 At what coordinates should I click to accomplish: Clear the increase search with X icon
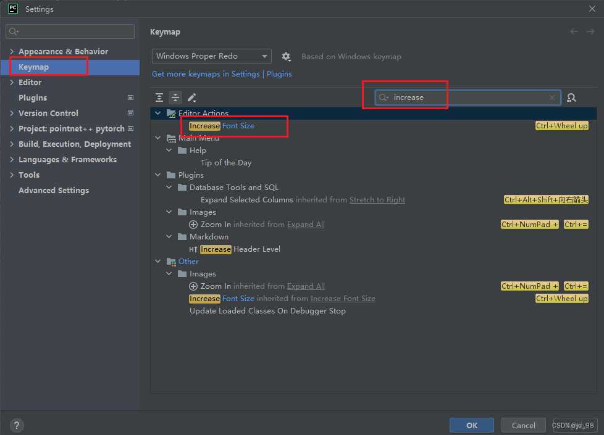pyautogui.click(x=552, y=97)
